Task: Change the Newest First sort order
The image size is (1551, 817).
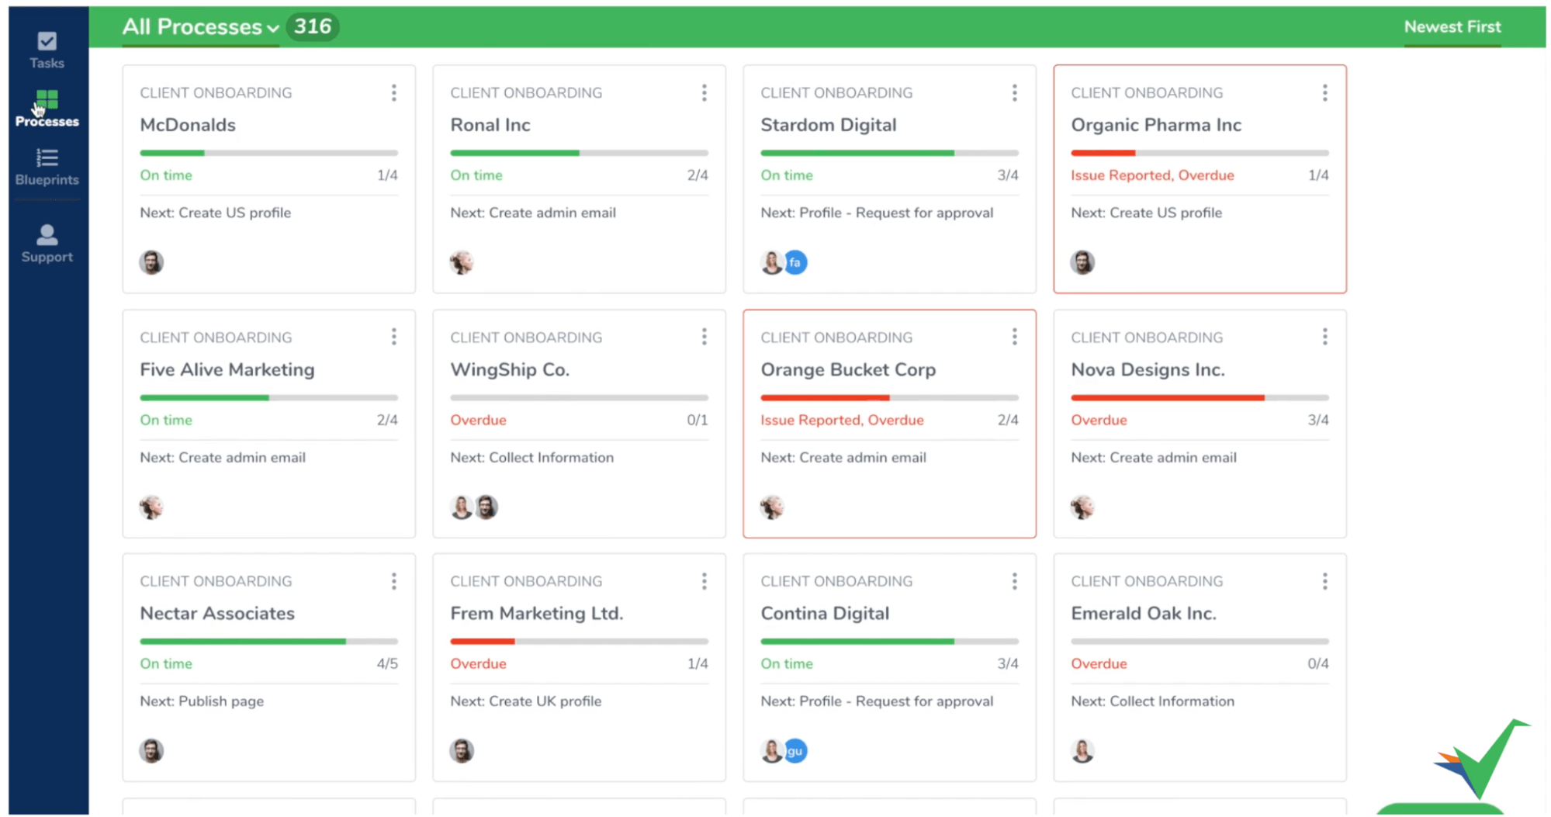Action: [x=1452, y=26]
